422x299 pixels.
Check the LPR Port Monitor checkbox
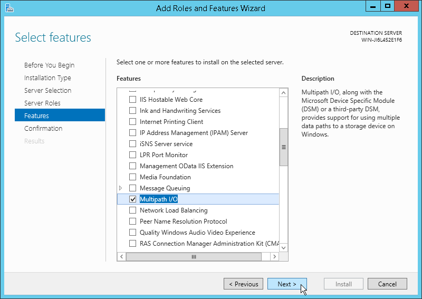(133, 155)
